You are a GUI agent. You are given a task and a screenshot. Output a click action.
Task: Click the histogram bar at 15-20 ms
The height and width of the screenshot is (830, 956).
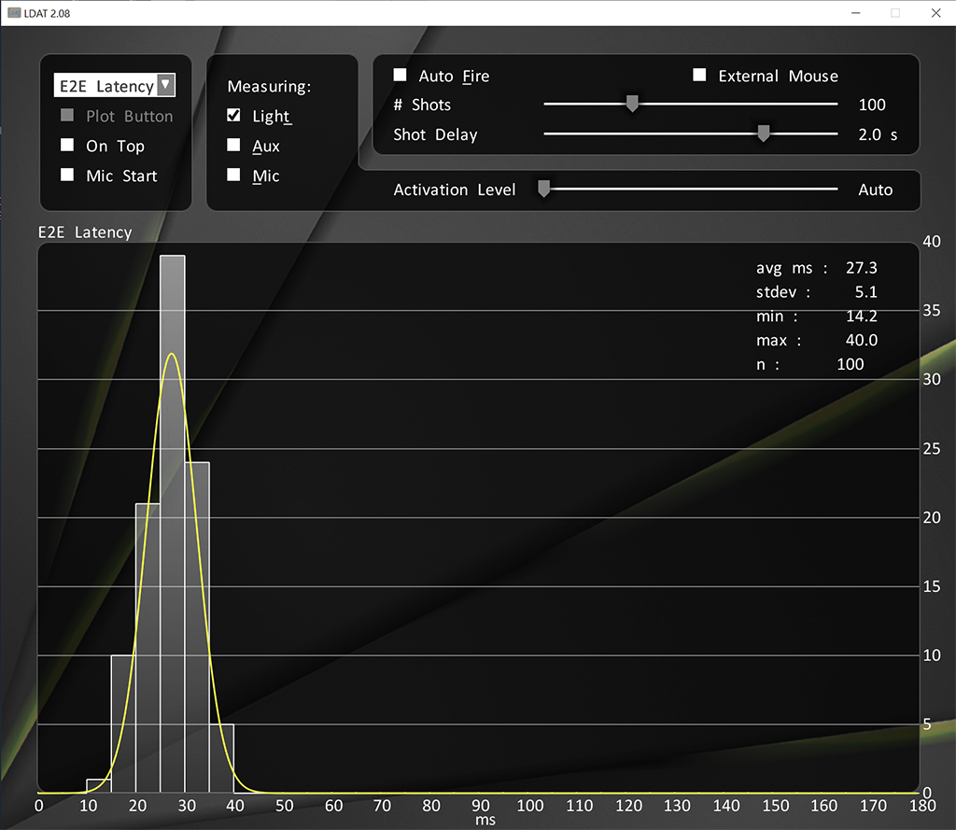tap(124, 724)
